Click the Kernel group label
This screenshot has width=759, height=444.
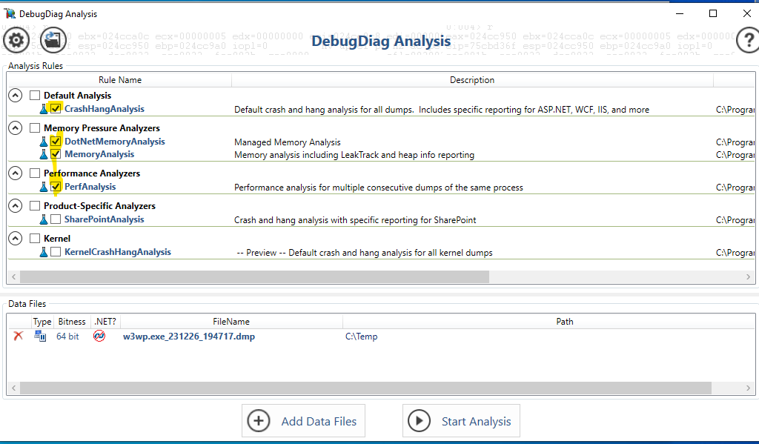[x=57, y=238]
